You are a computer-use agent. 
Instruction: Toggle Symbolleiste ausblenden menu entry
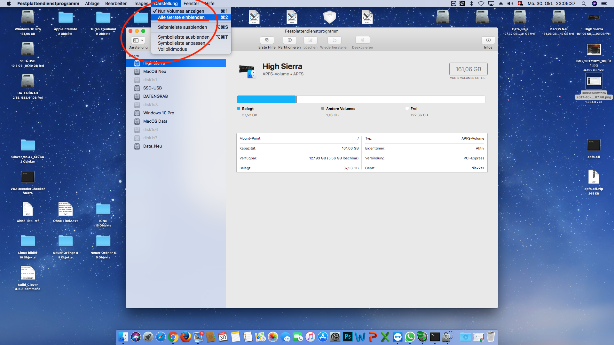point(184,37)
